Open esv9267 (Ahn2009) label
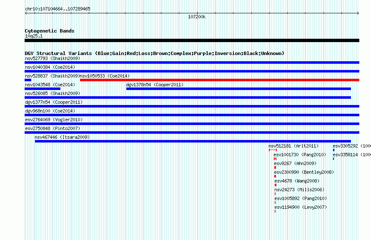The height and width of the screenshot is (240, 371). (x=295, y=163)
